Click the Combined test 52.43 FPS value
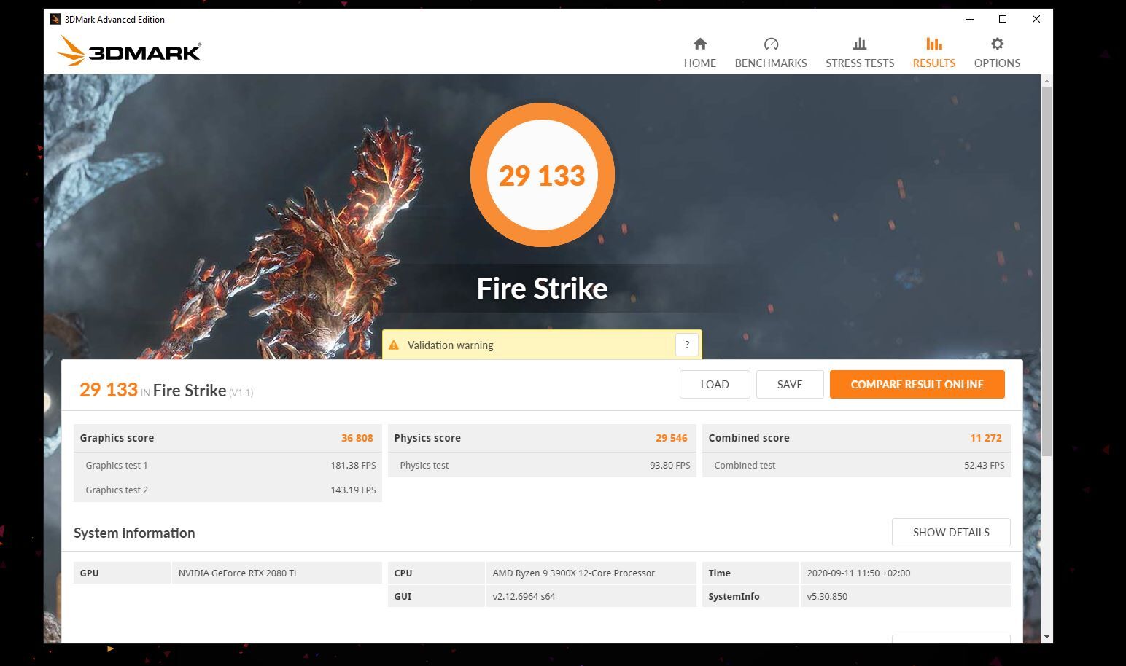 click(x=985, y=465)
